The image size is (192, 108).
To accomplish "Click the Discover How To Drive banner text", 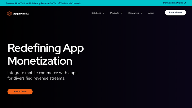I will (x=43, y=3).
